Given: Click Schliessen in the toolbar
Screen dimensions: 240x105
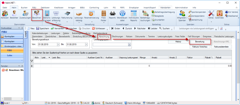Looking at the screenshot, I should [x=99, y=28].
